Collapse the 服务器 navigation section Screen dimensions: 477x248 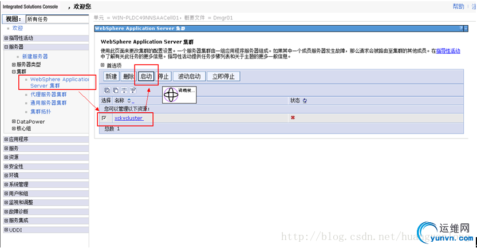pos(6,47)
